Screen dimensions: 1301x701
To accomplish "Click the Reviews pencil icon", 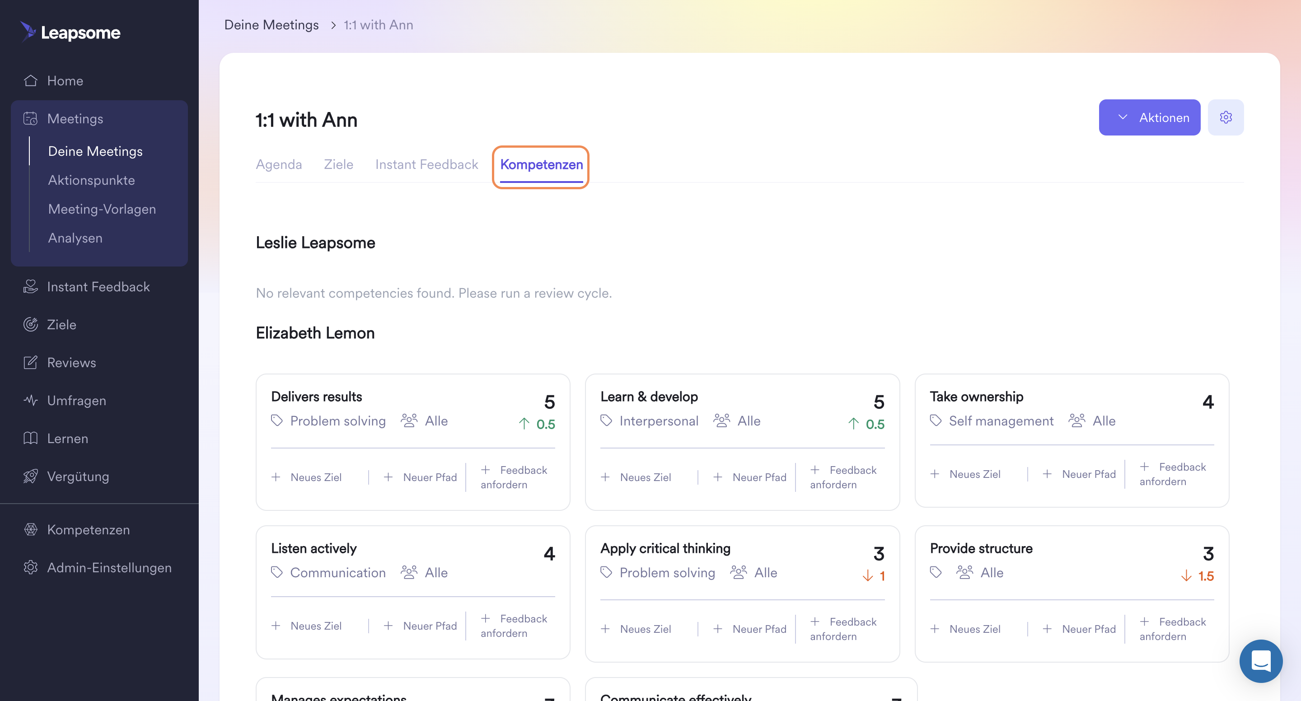I will [x=31, y=363].
